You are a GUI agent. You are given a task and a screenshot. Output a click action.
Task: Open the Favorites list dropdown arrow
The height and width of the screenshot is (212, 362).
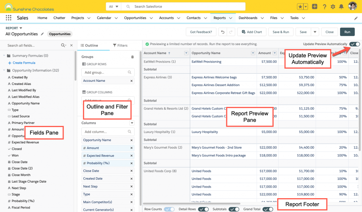306,7
